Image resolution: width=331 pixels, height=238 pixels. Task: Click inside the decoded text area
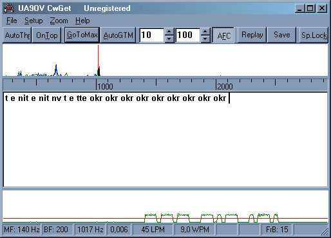(x=165, y=140)
